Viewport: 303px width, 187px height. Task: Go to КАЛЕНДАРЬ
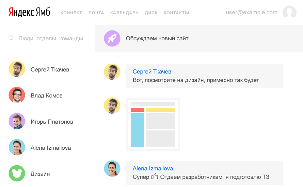coord(125,13)
